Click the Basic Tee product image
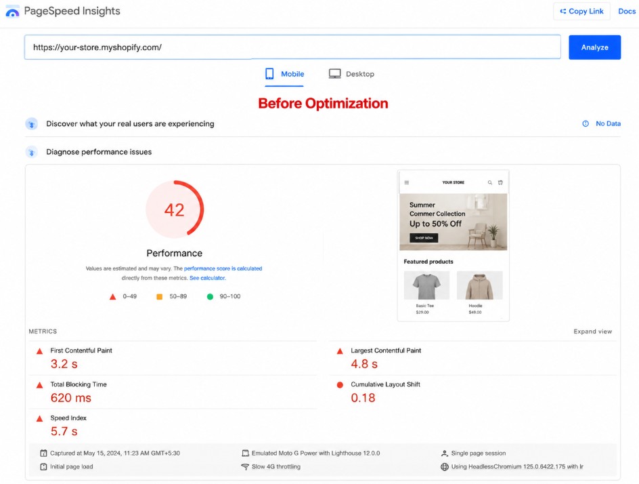Screen dimensions: 639x484 (x=426, y=285)
